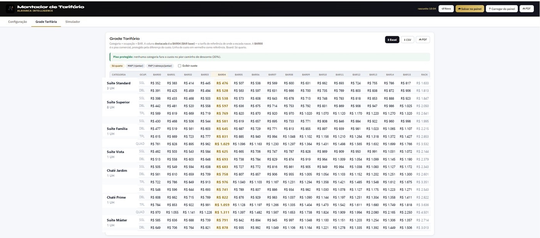Screen dimensions: 540x238
Task: Click the BAR15 column header
Action: tap(407, 75)
